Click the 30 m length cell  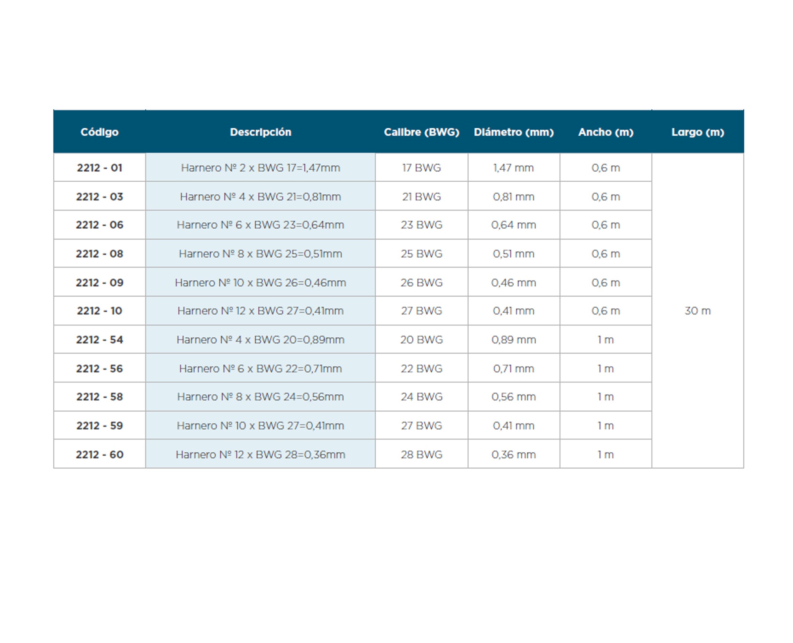pyautogui.click(x=698, y=311)
